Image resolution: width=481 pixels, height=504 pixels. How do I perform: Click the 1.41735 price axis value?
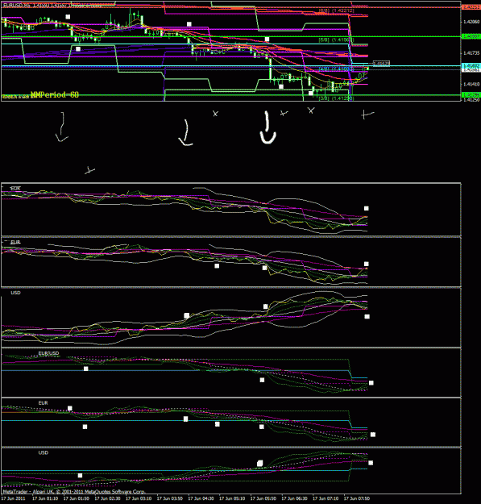[471, 53]
